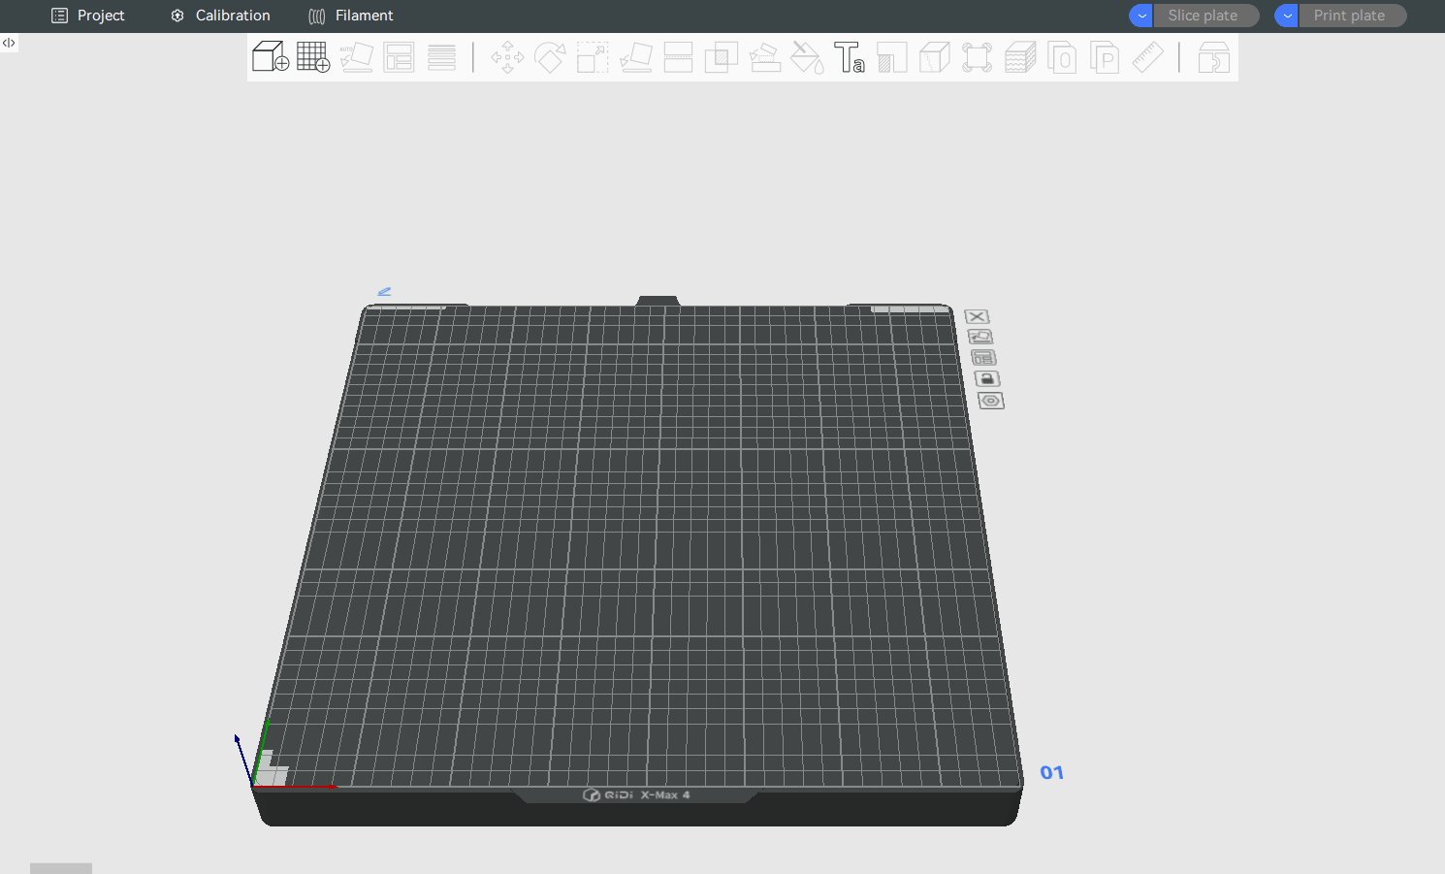Viewport: 1445px width, 874px height.
Task: Select the Mesh boolean overlapping squares tool
Action: click(721, 57)
